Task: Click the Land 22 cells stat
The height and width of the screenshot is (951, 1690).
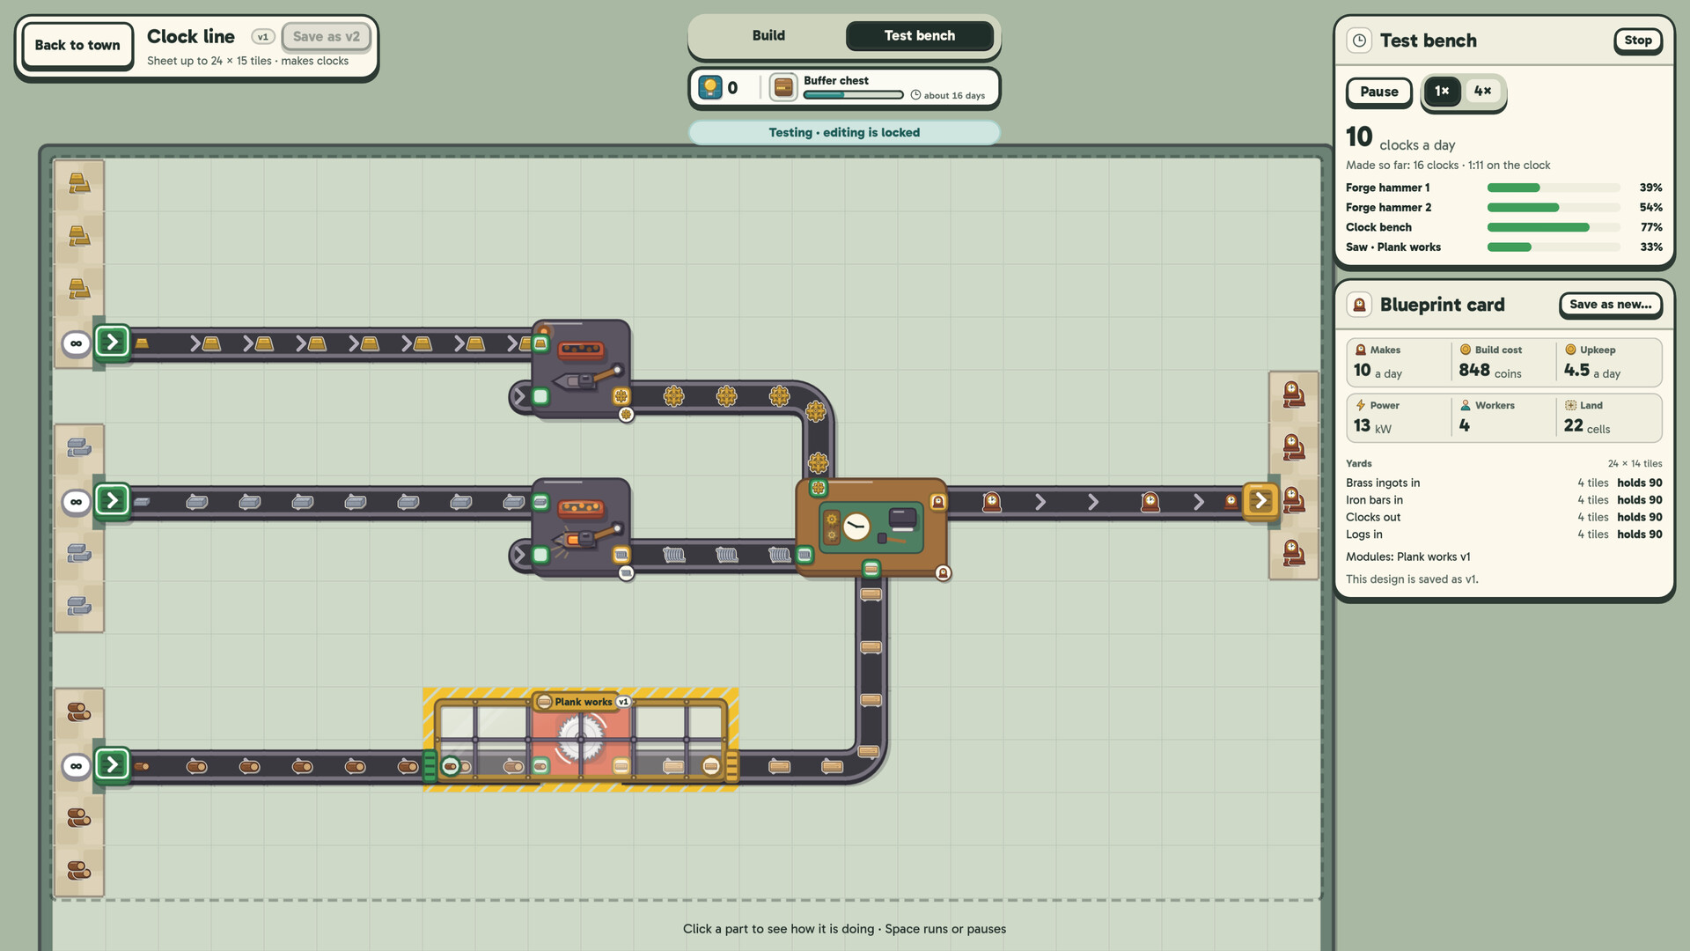Action: (x=1608, y=417)
